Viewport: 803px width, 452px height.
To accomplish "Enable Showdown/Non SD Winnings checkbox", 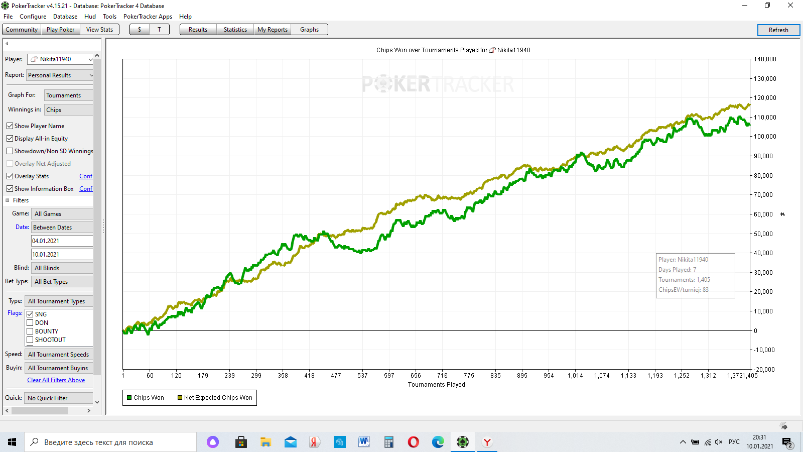I will tap(10, 151).
